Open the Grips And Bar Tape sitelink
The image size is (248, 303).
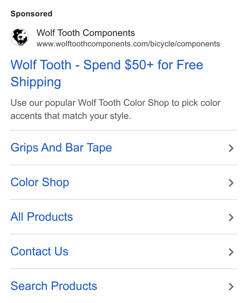click(x=61, y=148)
